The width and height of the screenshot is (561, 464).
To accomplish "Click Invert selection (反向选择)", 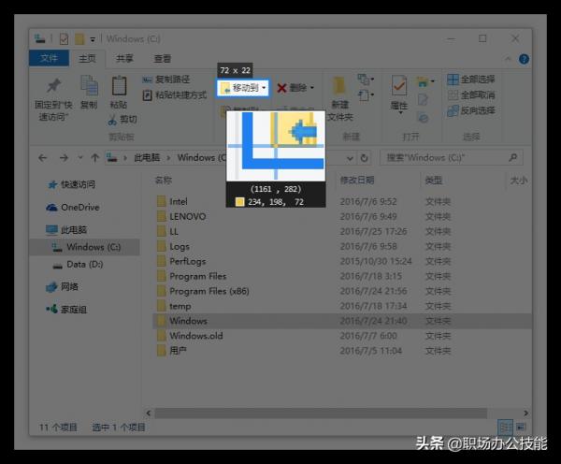I will [x=471, y=110].
